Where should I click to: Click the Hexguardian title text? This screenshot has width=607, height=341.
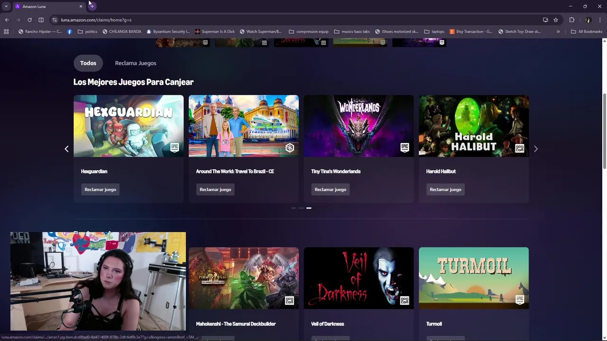[x=94, y=171]
